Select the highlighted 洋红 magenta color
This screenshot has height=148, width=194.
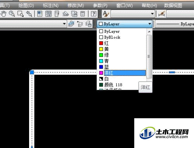[121, 73]
